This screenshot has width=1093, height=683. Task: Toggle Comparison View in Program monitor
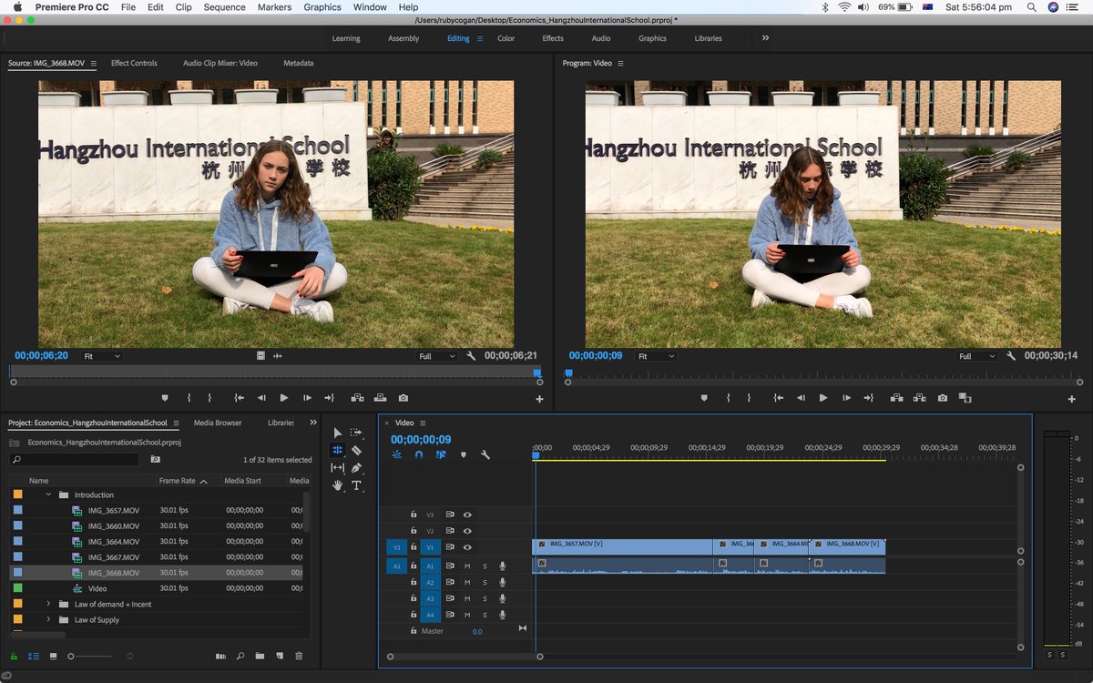click(x=965, y=398)
